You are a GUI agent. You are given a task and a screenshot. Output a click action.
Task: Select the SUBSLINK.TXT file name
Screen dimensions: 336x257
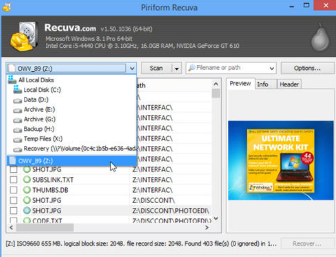pos(53,180)
